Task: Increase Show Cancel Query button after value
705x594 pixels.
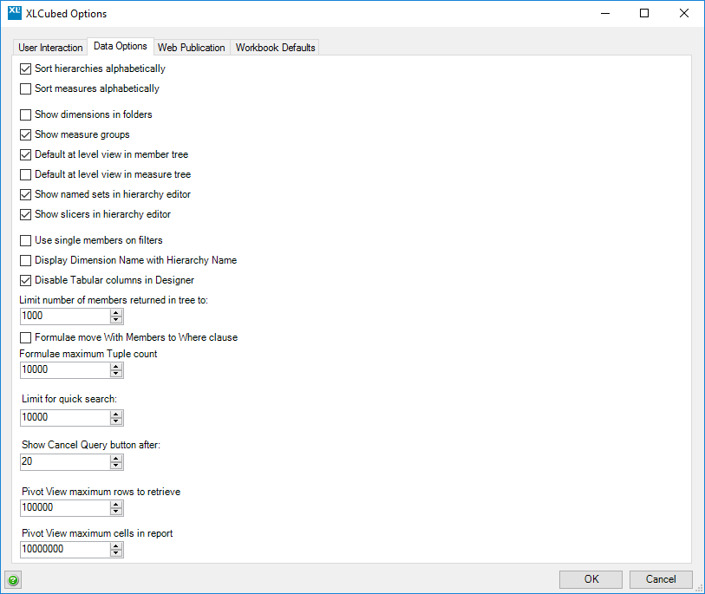Action: [116, 458]
